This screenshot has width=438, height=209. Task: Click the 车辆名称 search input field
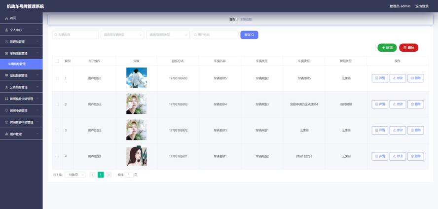(76, 35)
